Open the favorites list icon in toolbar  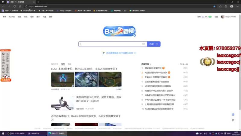(x=220, y=6)
